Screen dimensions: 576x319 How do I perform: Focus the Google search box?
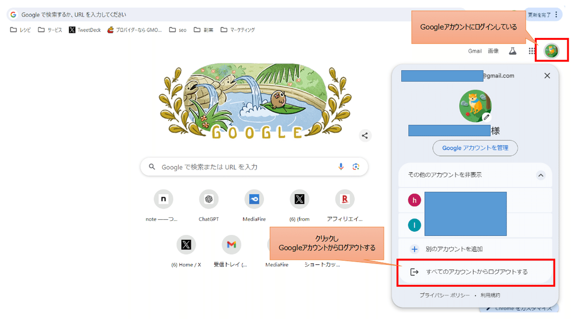(254, 167)
